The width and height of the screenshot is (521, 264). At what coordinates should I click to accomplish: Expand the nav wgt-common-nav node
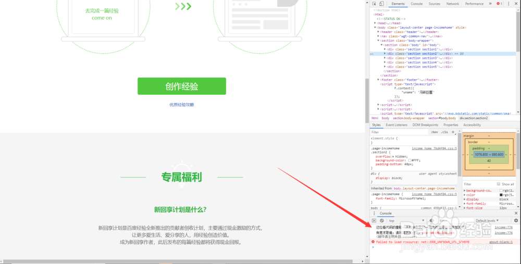[x=378, y=36]
